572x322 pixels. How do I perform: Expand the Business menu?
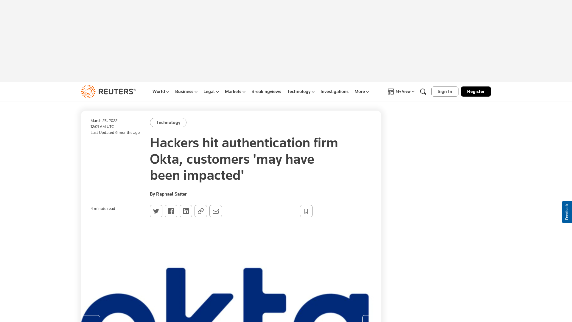click(186, 92)
